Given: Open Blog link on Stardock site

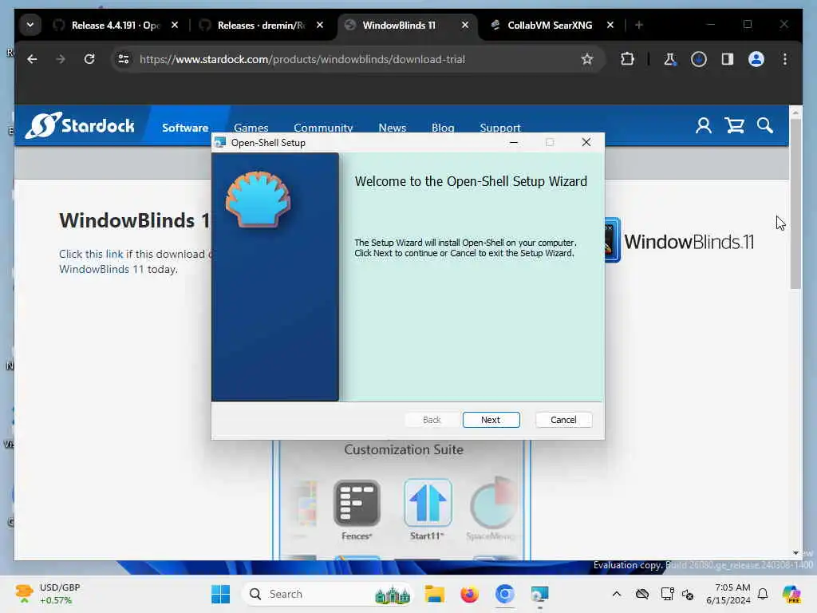Looking at the screenshot, I should [x=443, y=128].
